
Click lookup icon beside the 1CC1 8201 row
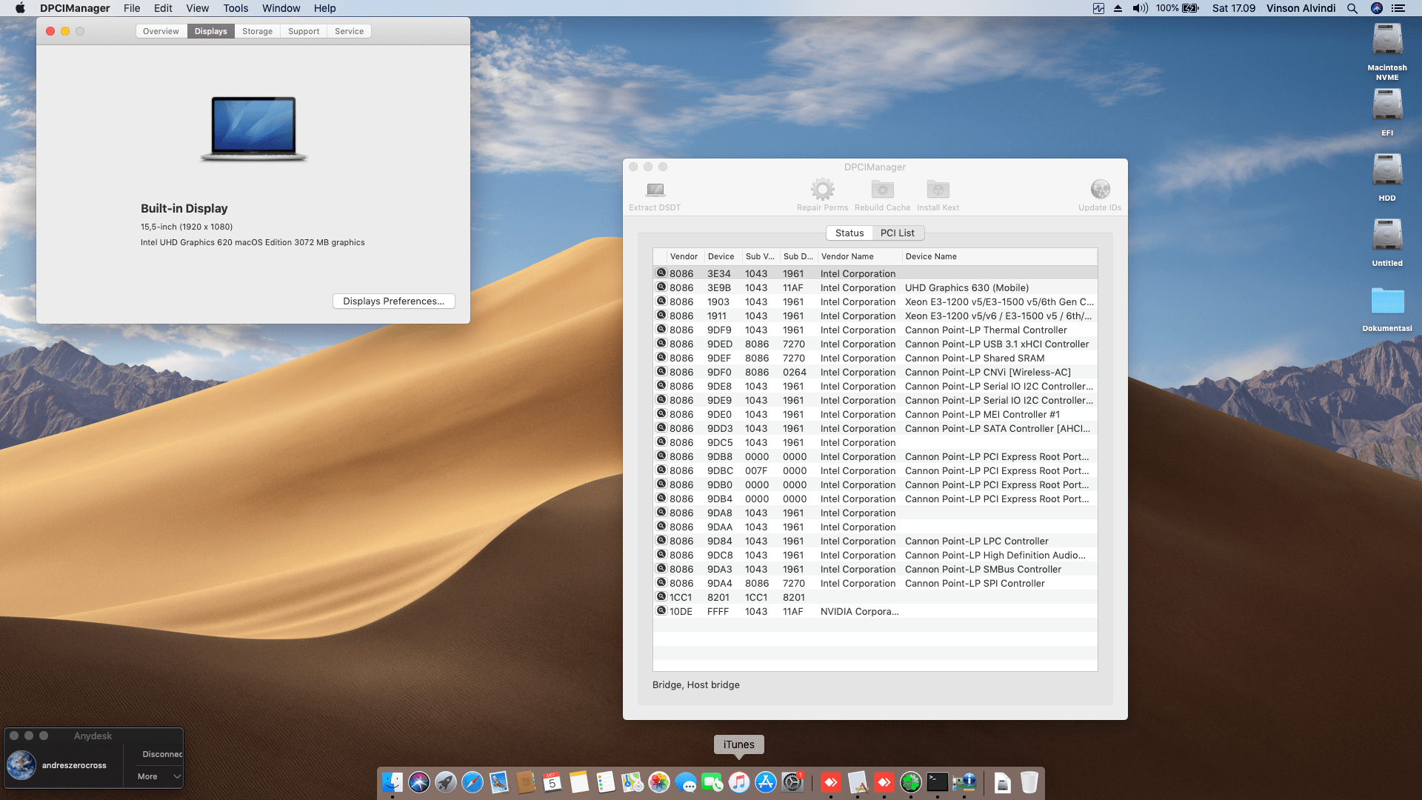tap(661, 597)
